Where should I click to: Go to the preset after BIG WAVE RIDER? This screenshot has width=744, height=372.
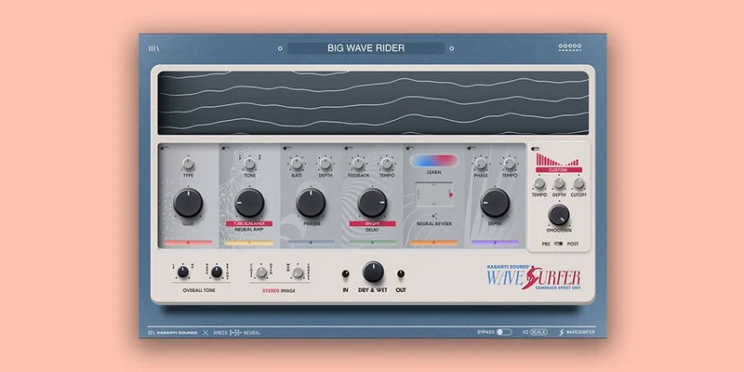tap(451, 48)
